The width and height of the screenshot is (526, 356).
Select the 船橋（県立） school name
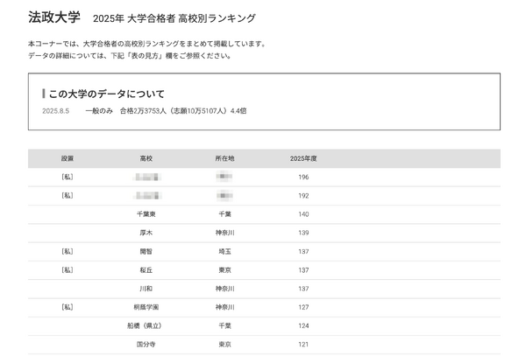pos(146,326)
